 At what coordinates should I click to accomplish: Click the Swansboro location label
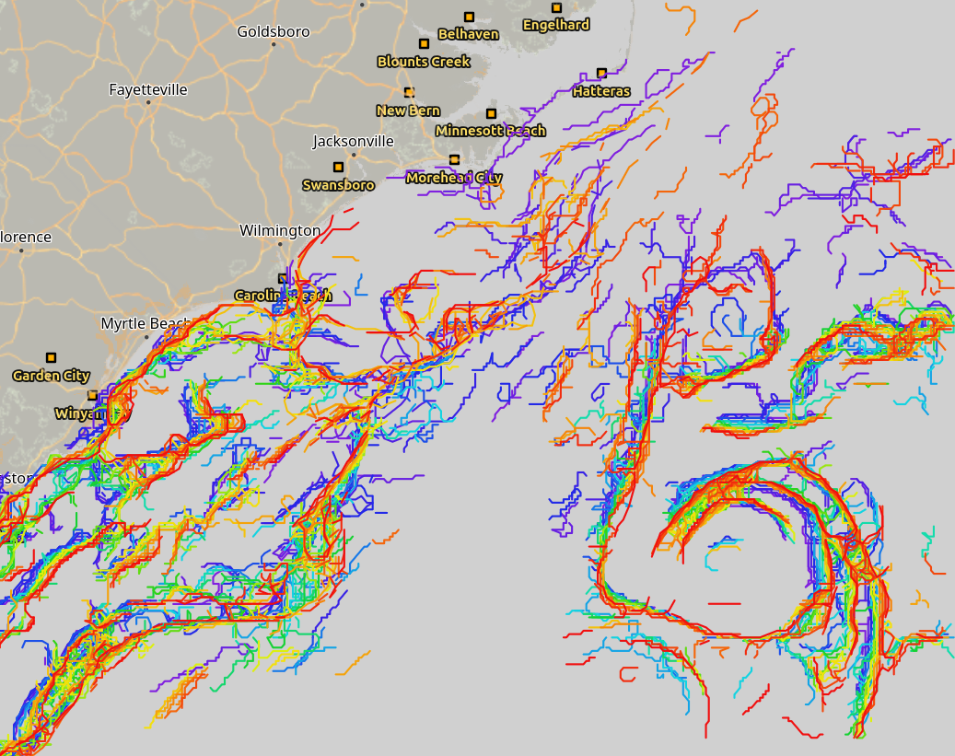339,185
